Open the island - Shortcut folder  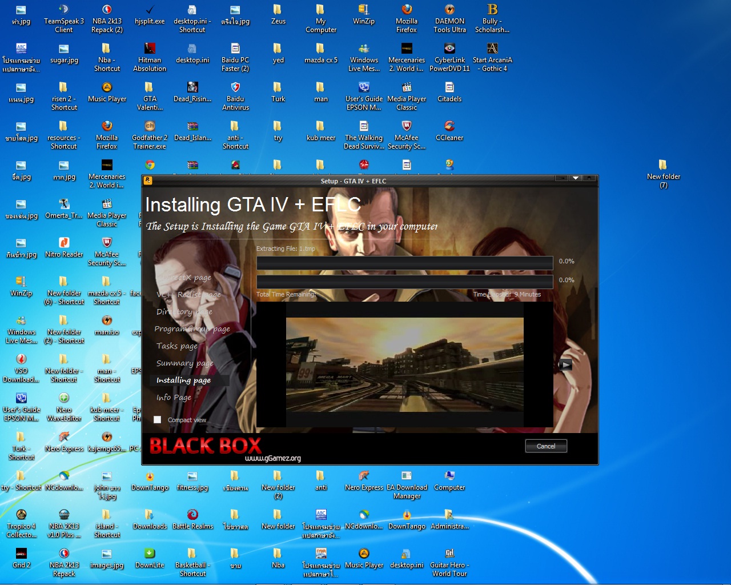(107, 523)
